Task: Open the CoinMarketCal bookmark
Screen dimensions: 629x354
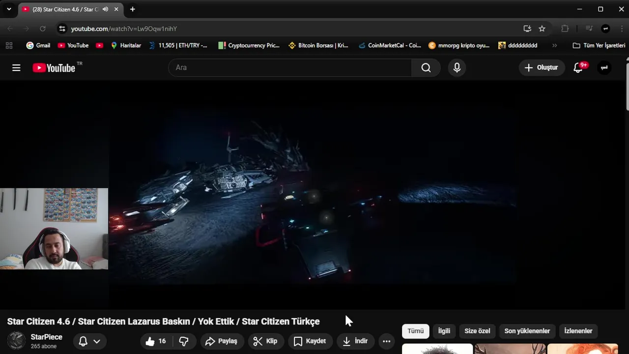Action: coord(389,45)
